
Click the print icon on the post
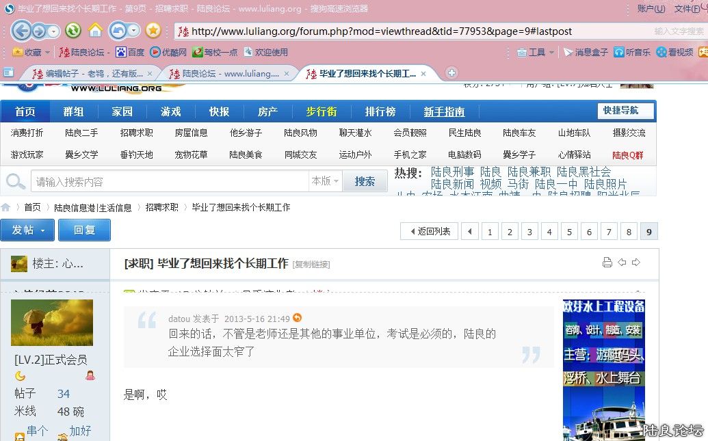(607, 262)
